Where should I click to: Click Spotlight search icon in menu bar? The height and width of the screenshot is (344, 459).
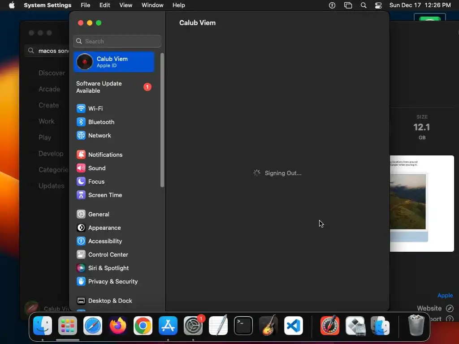coord(363,5)
